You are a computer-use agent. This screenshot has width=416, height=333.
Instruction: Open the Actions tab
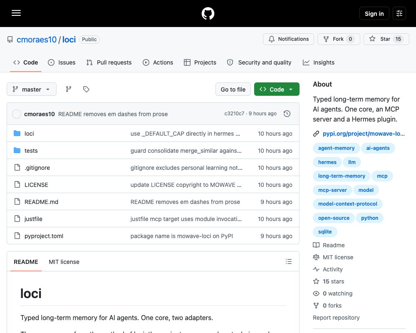pos(158,62)
